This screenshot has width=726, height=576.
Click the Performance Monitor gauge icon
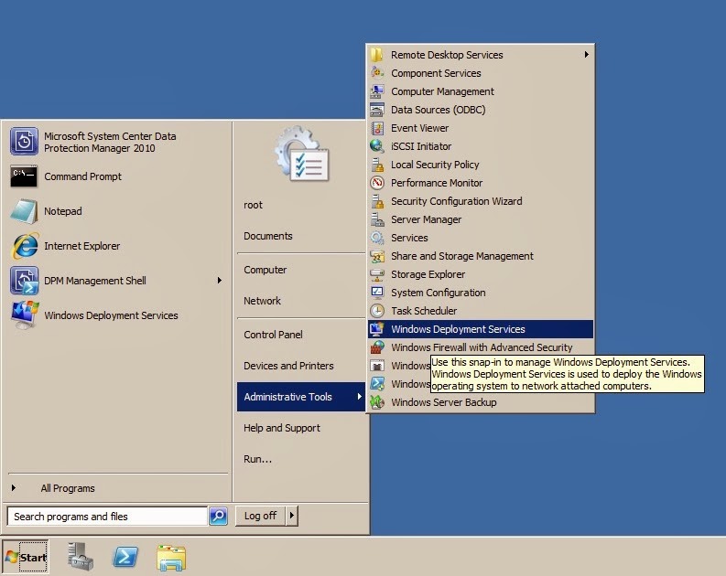point(377,183)
